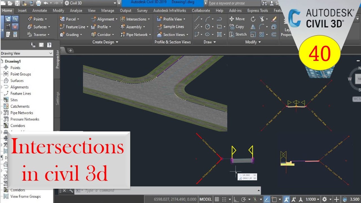Click the Array icon in Modify panel
Screen dimensions: 361x203
(x=262, y=34)
